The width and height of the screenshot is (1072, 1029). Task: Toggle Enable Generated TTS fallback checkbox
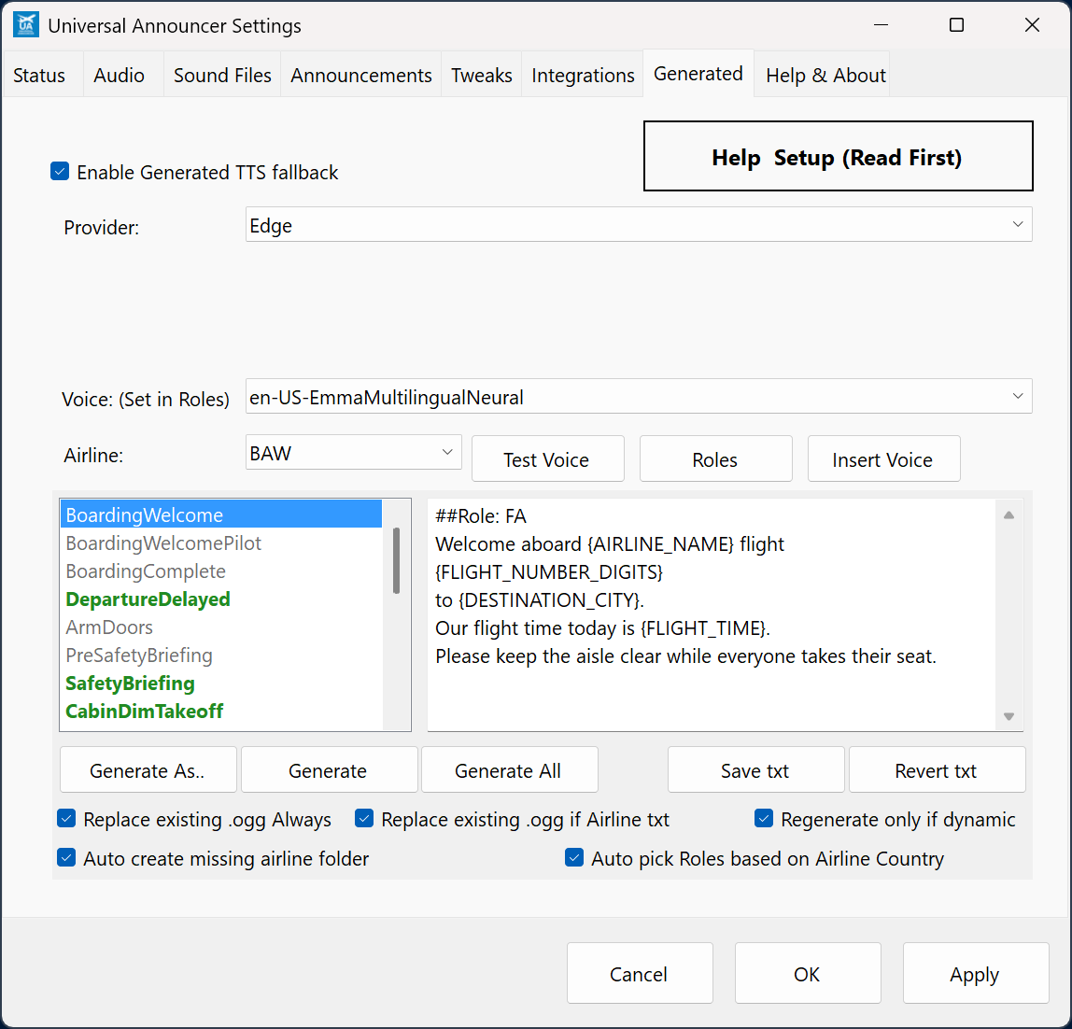[x=60, y=172]
